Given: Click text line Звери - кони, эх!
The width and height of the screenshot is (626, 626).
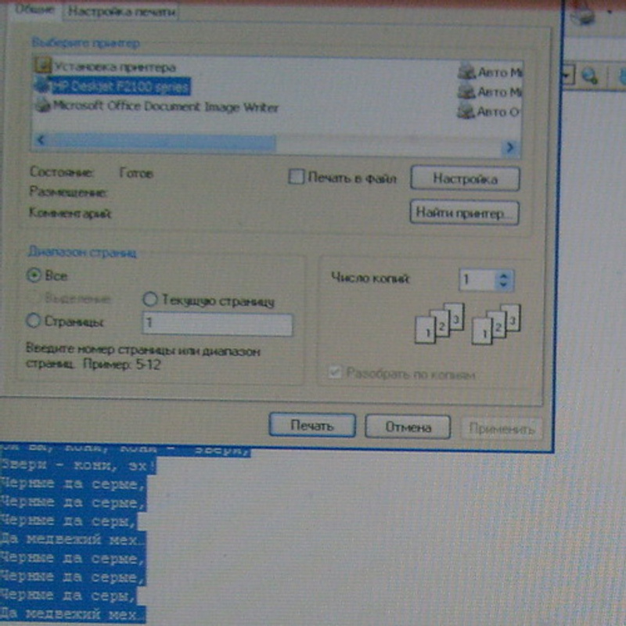Looking at the screenshot, I should [x=78, y=465].
